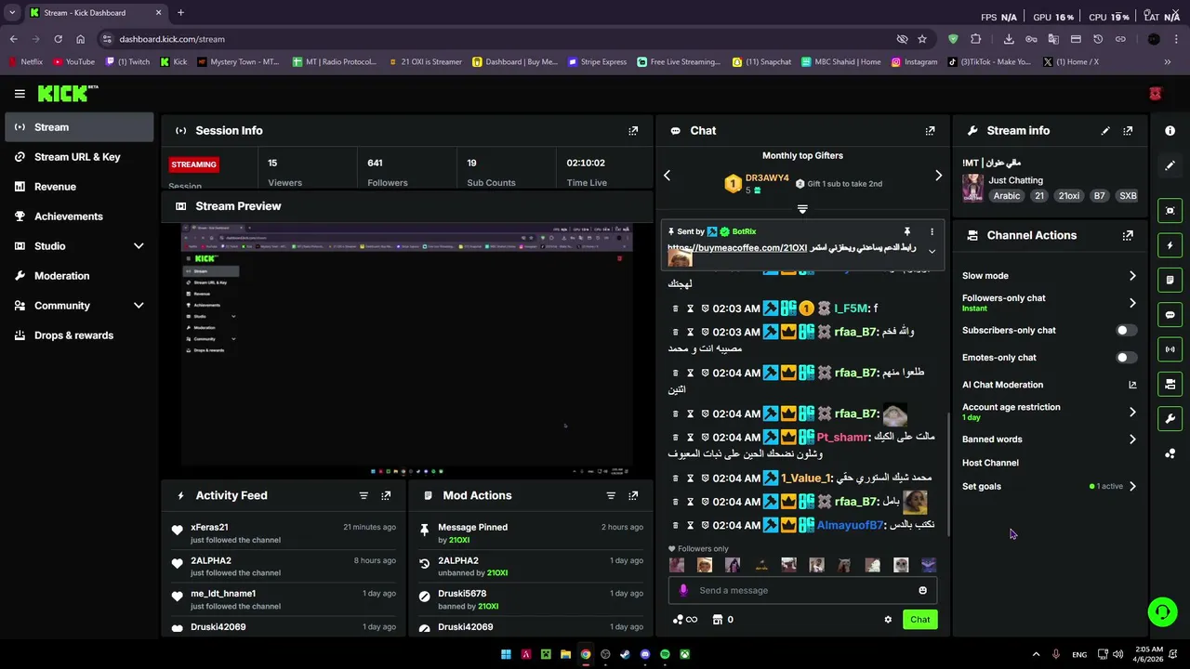This screenshot has height=669, width=1190.
Task: Click the chat scrollbar
Action: (x=947, y=474)
